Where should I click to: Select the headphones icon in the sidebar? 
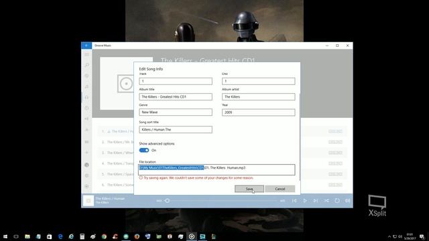(86, 97)
